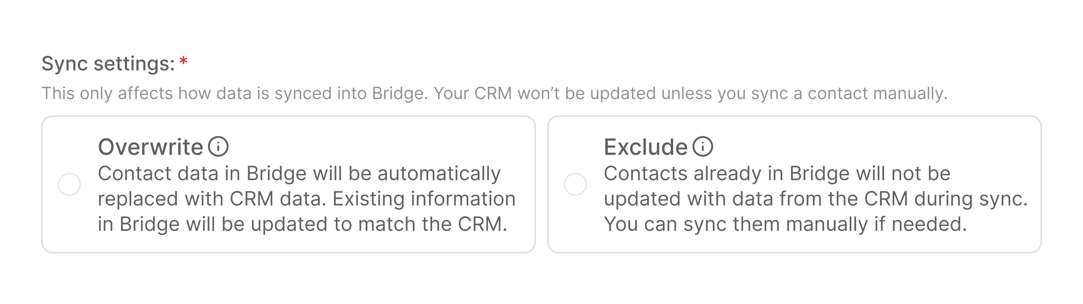
Task: Click the helper text about CRM not updating
Action: [494, 93]
